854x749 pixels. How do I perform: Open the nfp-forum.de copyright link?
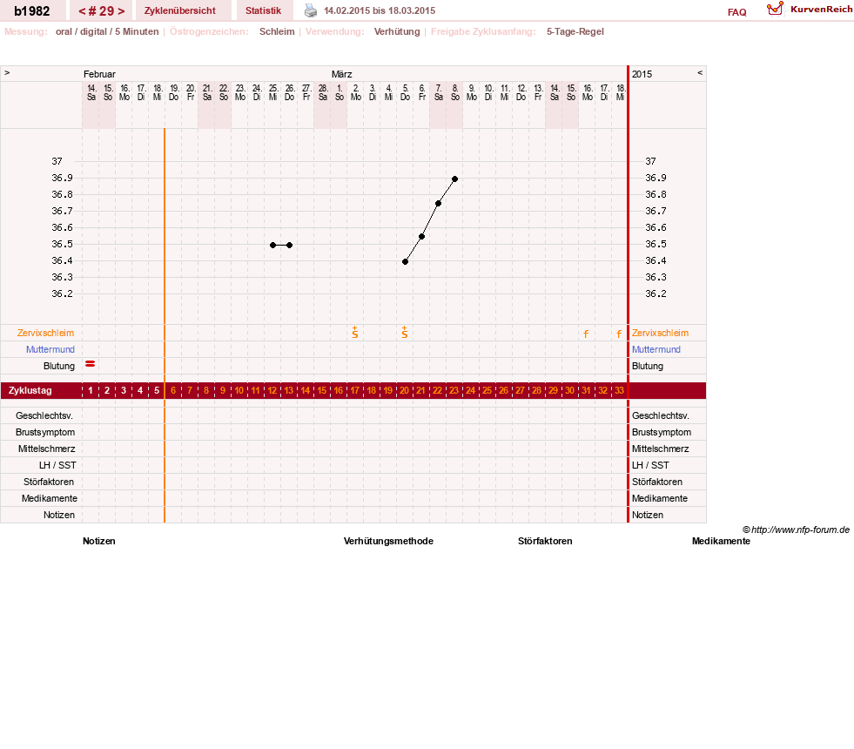click(796, 530)
